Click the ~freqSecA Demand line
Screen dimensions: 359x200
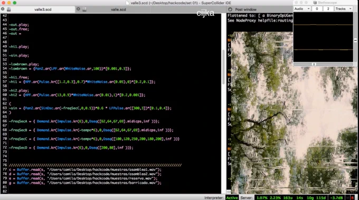84,121
